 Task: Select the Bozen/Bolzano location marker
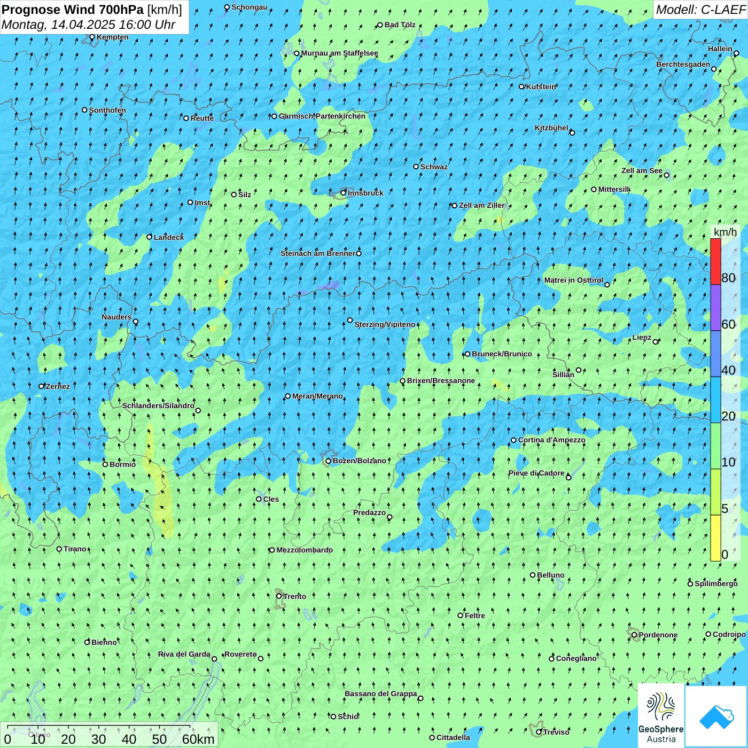pos(328,461)
